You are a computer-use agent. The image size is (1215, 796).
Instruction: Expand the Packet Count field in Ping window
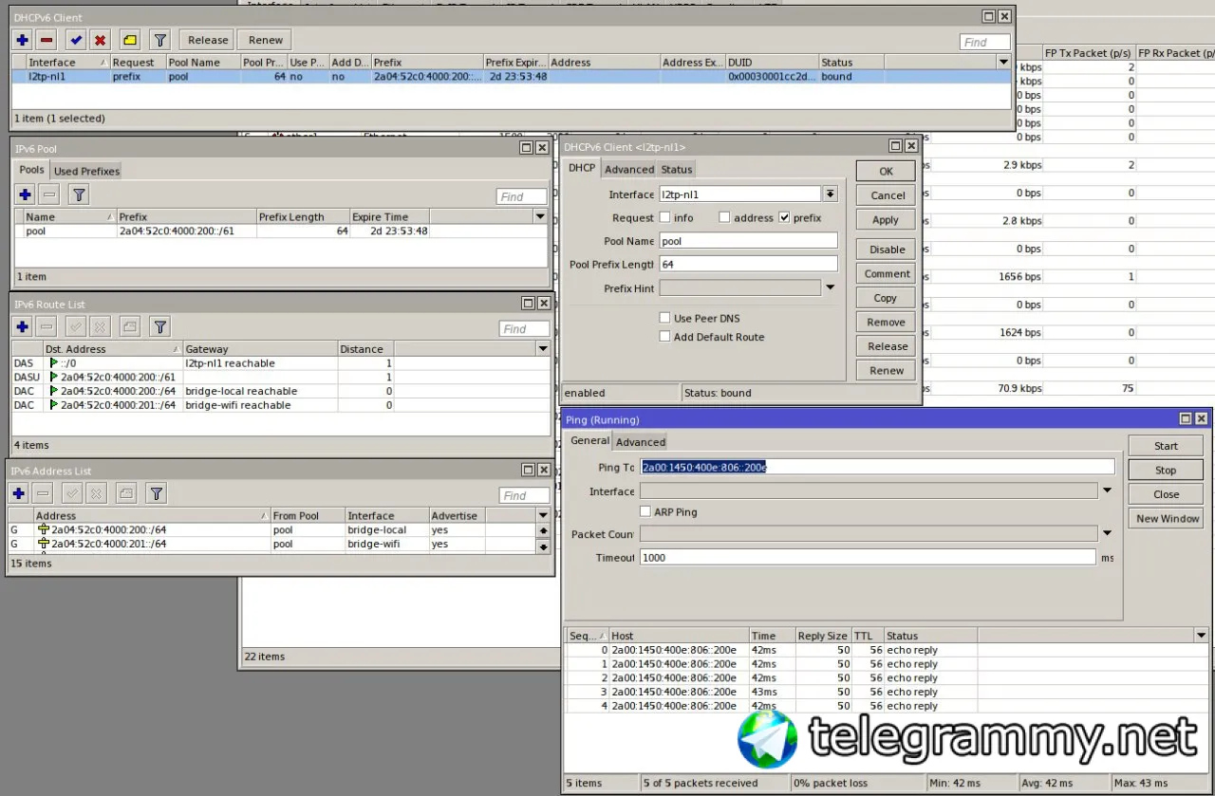click(1107, 534)
